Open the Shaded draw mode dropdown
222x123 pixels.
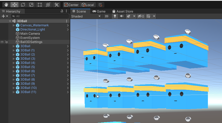click(86, 16)
